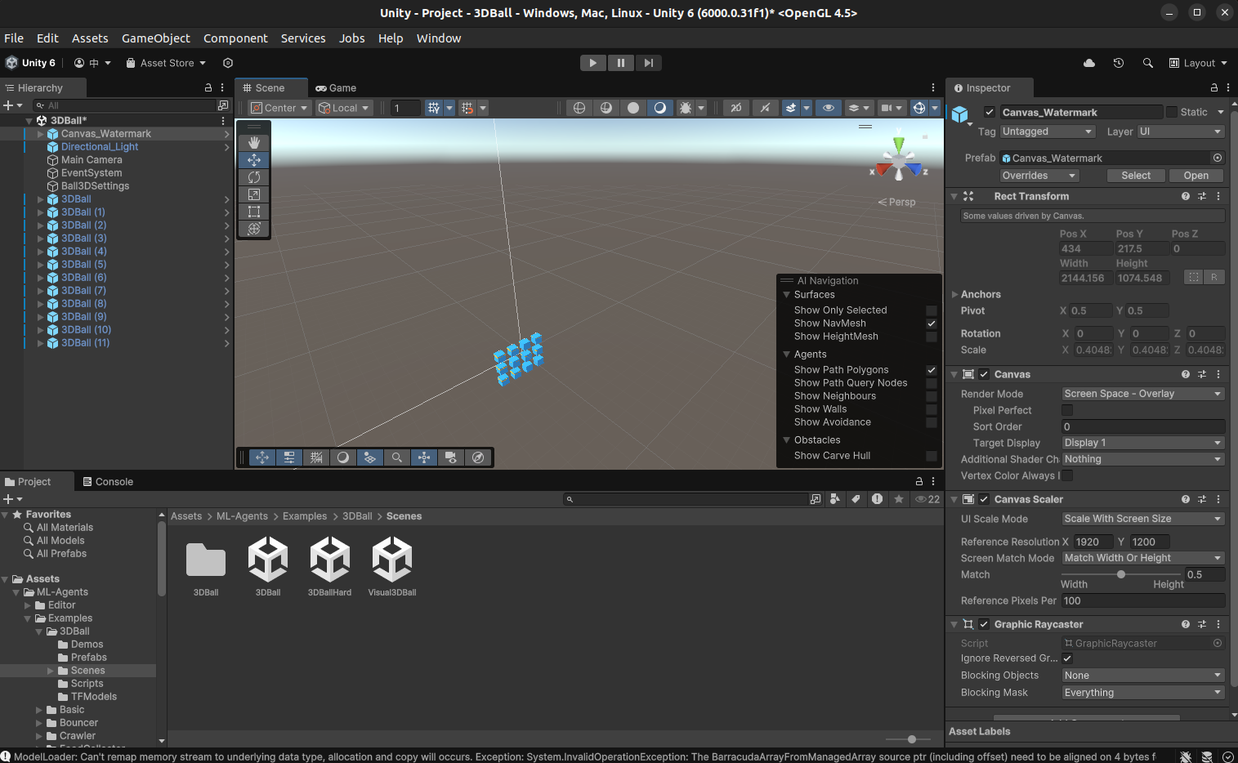
Task: Click the scene orientation gizmo
Action: click(x=899, y=158)
